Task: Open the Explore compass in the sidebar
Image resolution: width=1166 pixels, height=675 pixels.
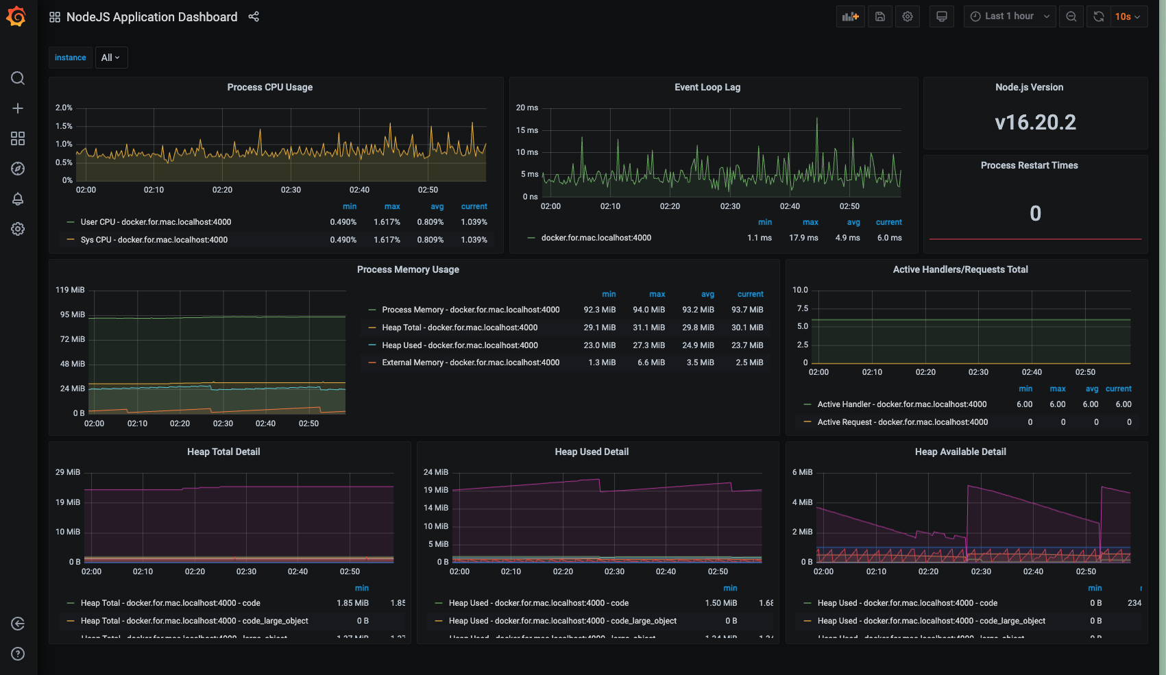Action: 18,169
